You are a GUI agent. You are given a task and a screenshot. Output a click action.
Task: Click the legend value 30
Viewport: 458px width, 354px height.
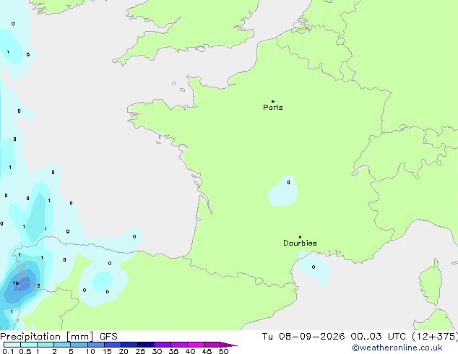[157, 351]
